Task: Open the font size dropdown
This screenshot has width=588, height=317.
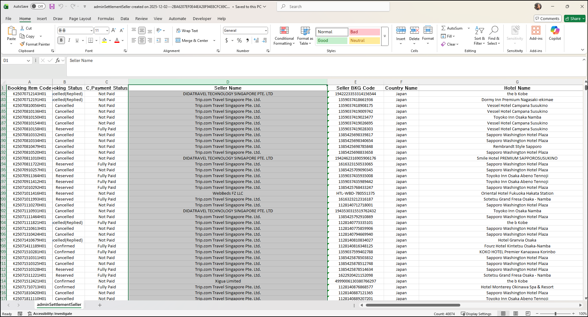Action: (x=107, y=30)
